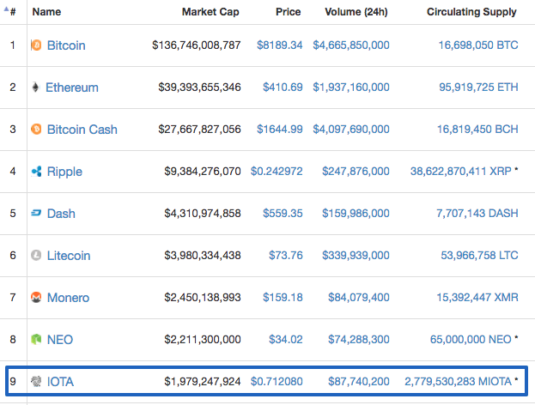Viewport: 535px width, 405px height.
Task: Click supply 53,966,758 LTC
Action: (x=479, y=256)
